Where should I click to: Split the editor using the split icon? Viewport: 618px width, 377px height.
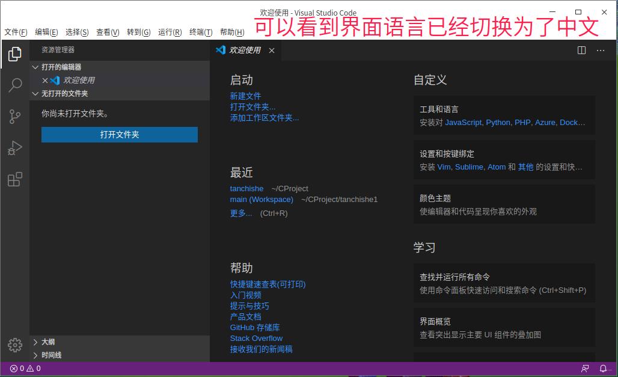pyautogui.click(x=581, y=51)
